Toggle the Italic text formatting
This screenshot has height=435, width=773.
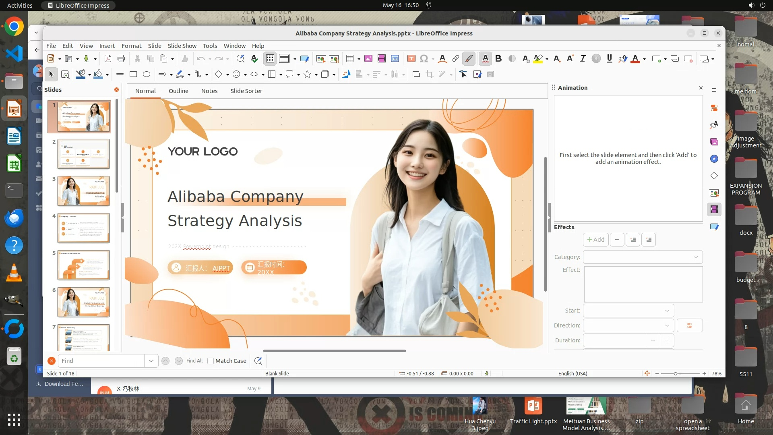pyautogui.click(x=583, y=59)
